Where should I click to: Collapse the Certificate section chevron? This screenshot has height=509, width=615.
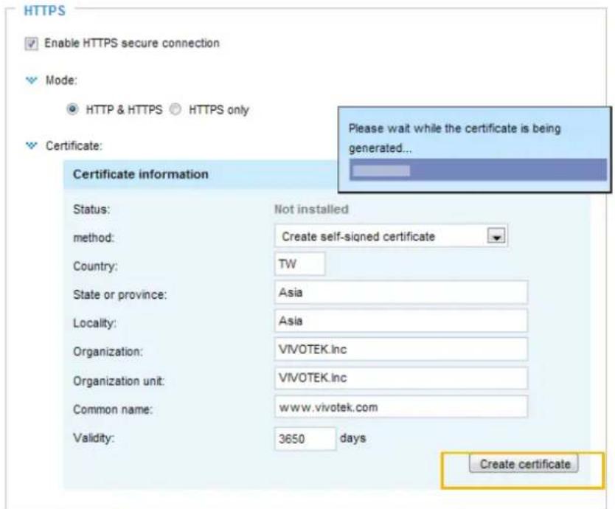point(32,146)
